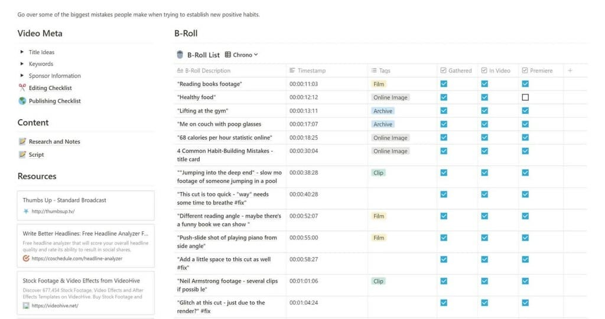
Task: Click Online Image tag on title card row
Action: coord(390,151)
